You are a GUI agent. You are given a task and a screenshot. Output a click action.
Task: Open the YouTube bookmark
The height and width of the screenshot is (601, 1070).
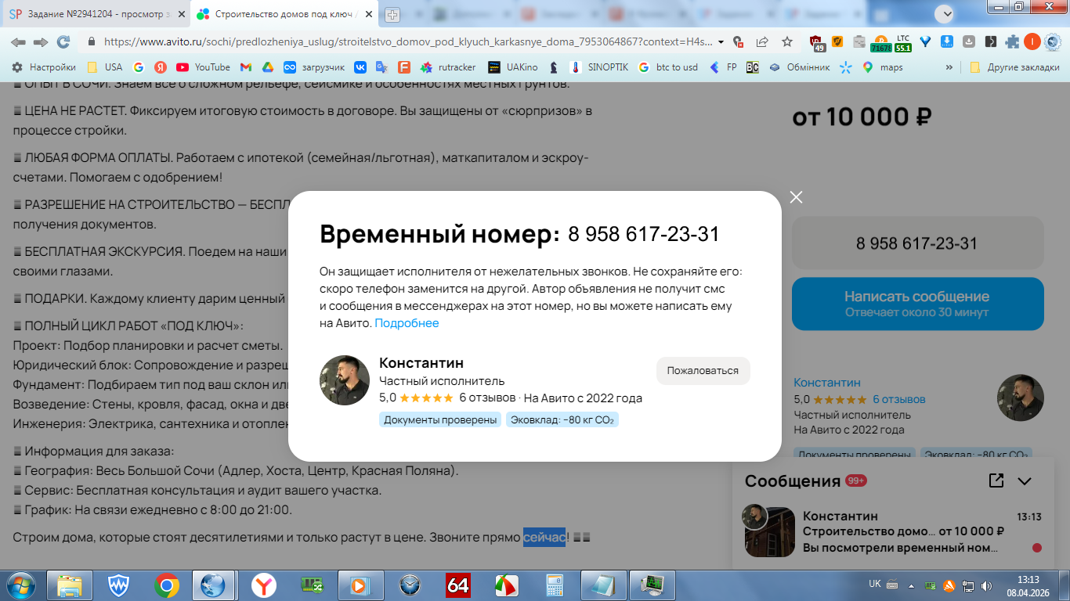(204, 67)
